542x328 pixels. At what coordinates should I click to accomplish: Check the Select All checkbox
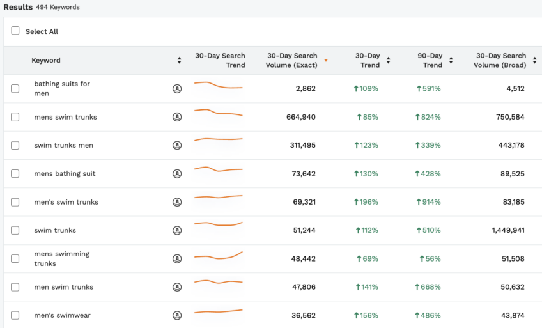click(x=15, y=31)
